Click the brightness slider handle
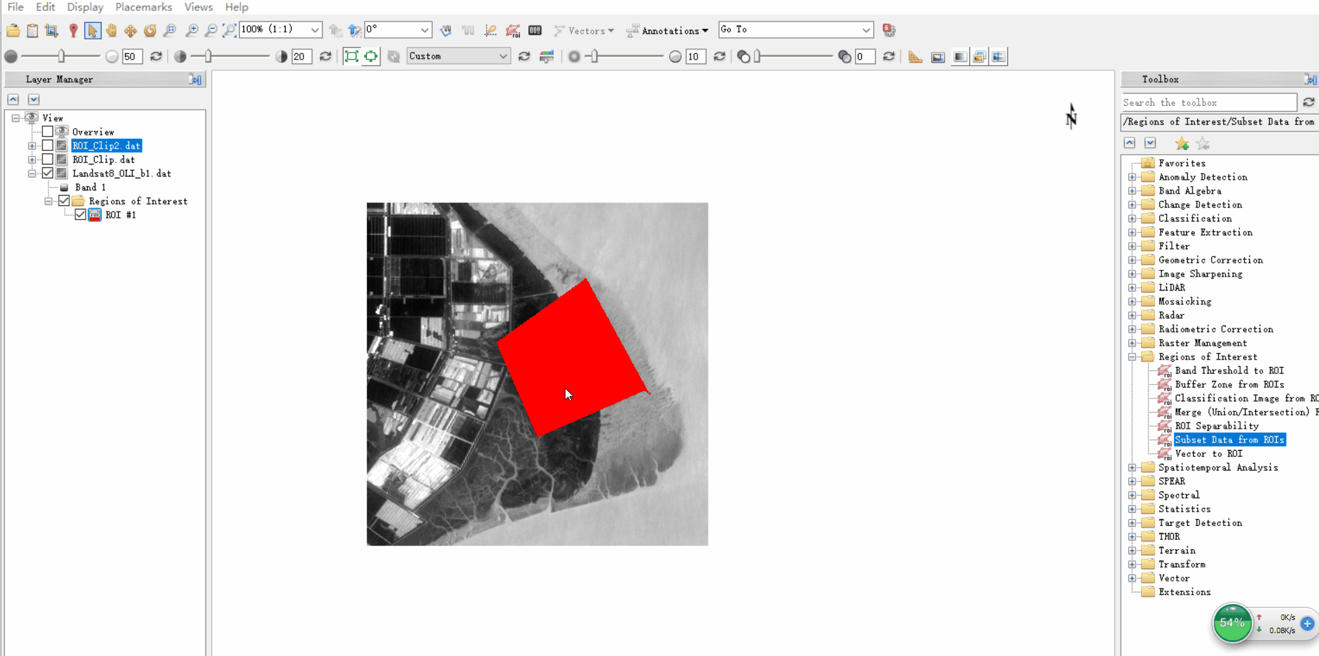Image resolution: width=1319 pixels, height=656 pixels. click(x=62, y=57)
